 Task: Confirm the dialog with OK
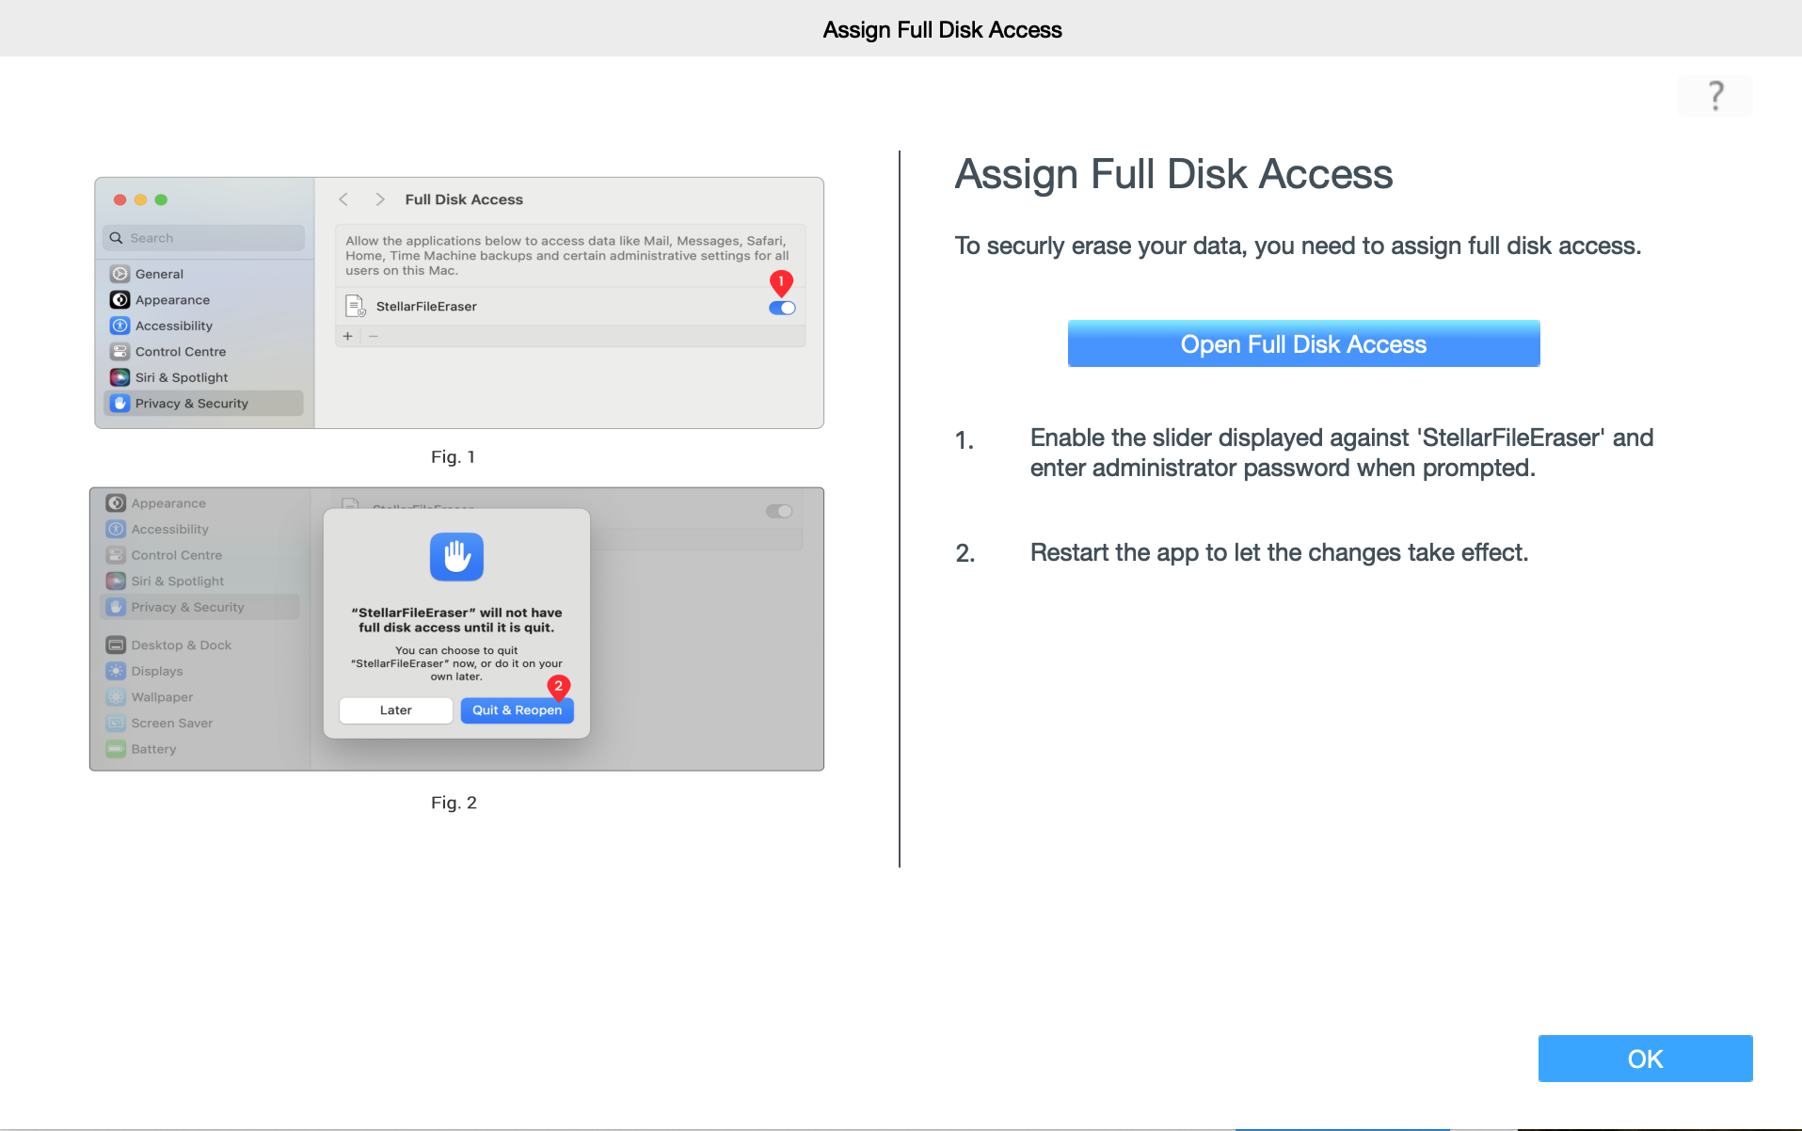pyautogui.click(x=1645, y=1059)
